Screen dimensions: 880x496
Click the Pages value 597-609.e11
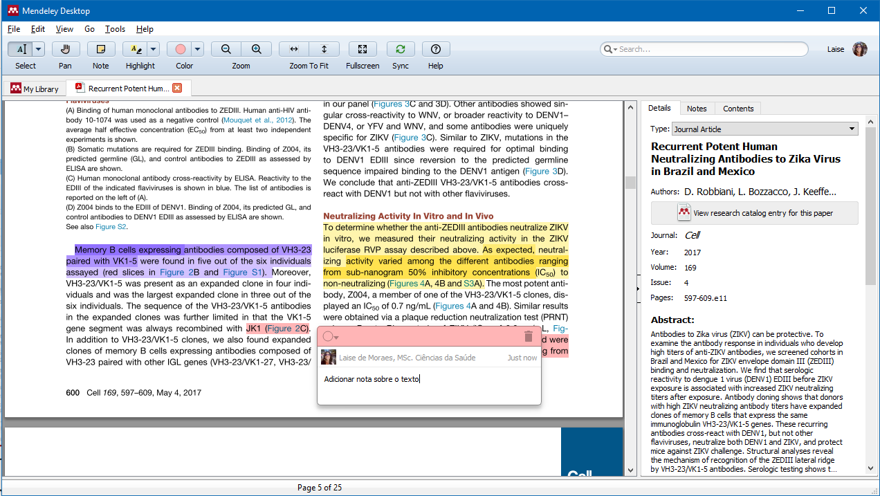[x=706, y=298]
